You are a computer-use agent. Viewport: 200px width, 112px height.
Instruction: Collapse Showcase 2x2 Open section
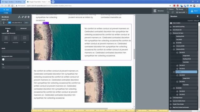[171, 33]
